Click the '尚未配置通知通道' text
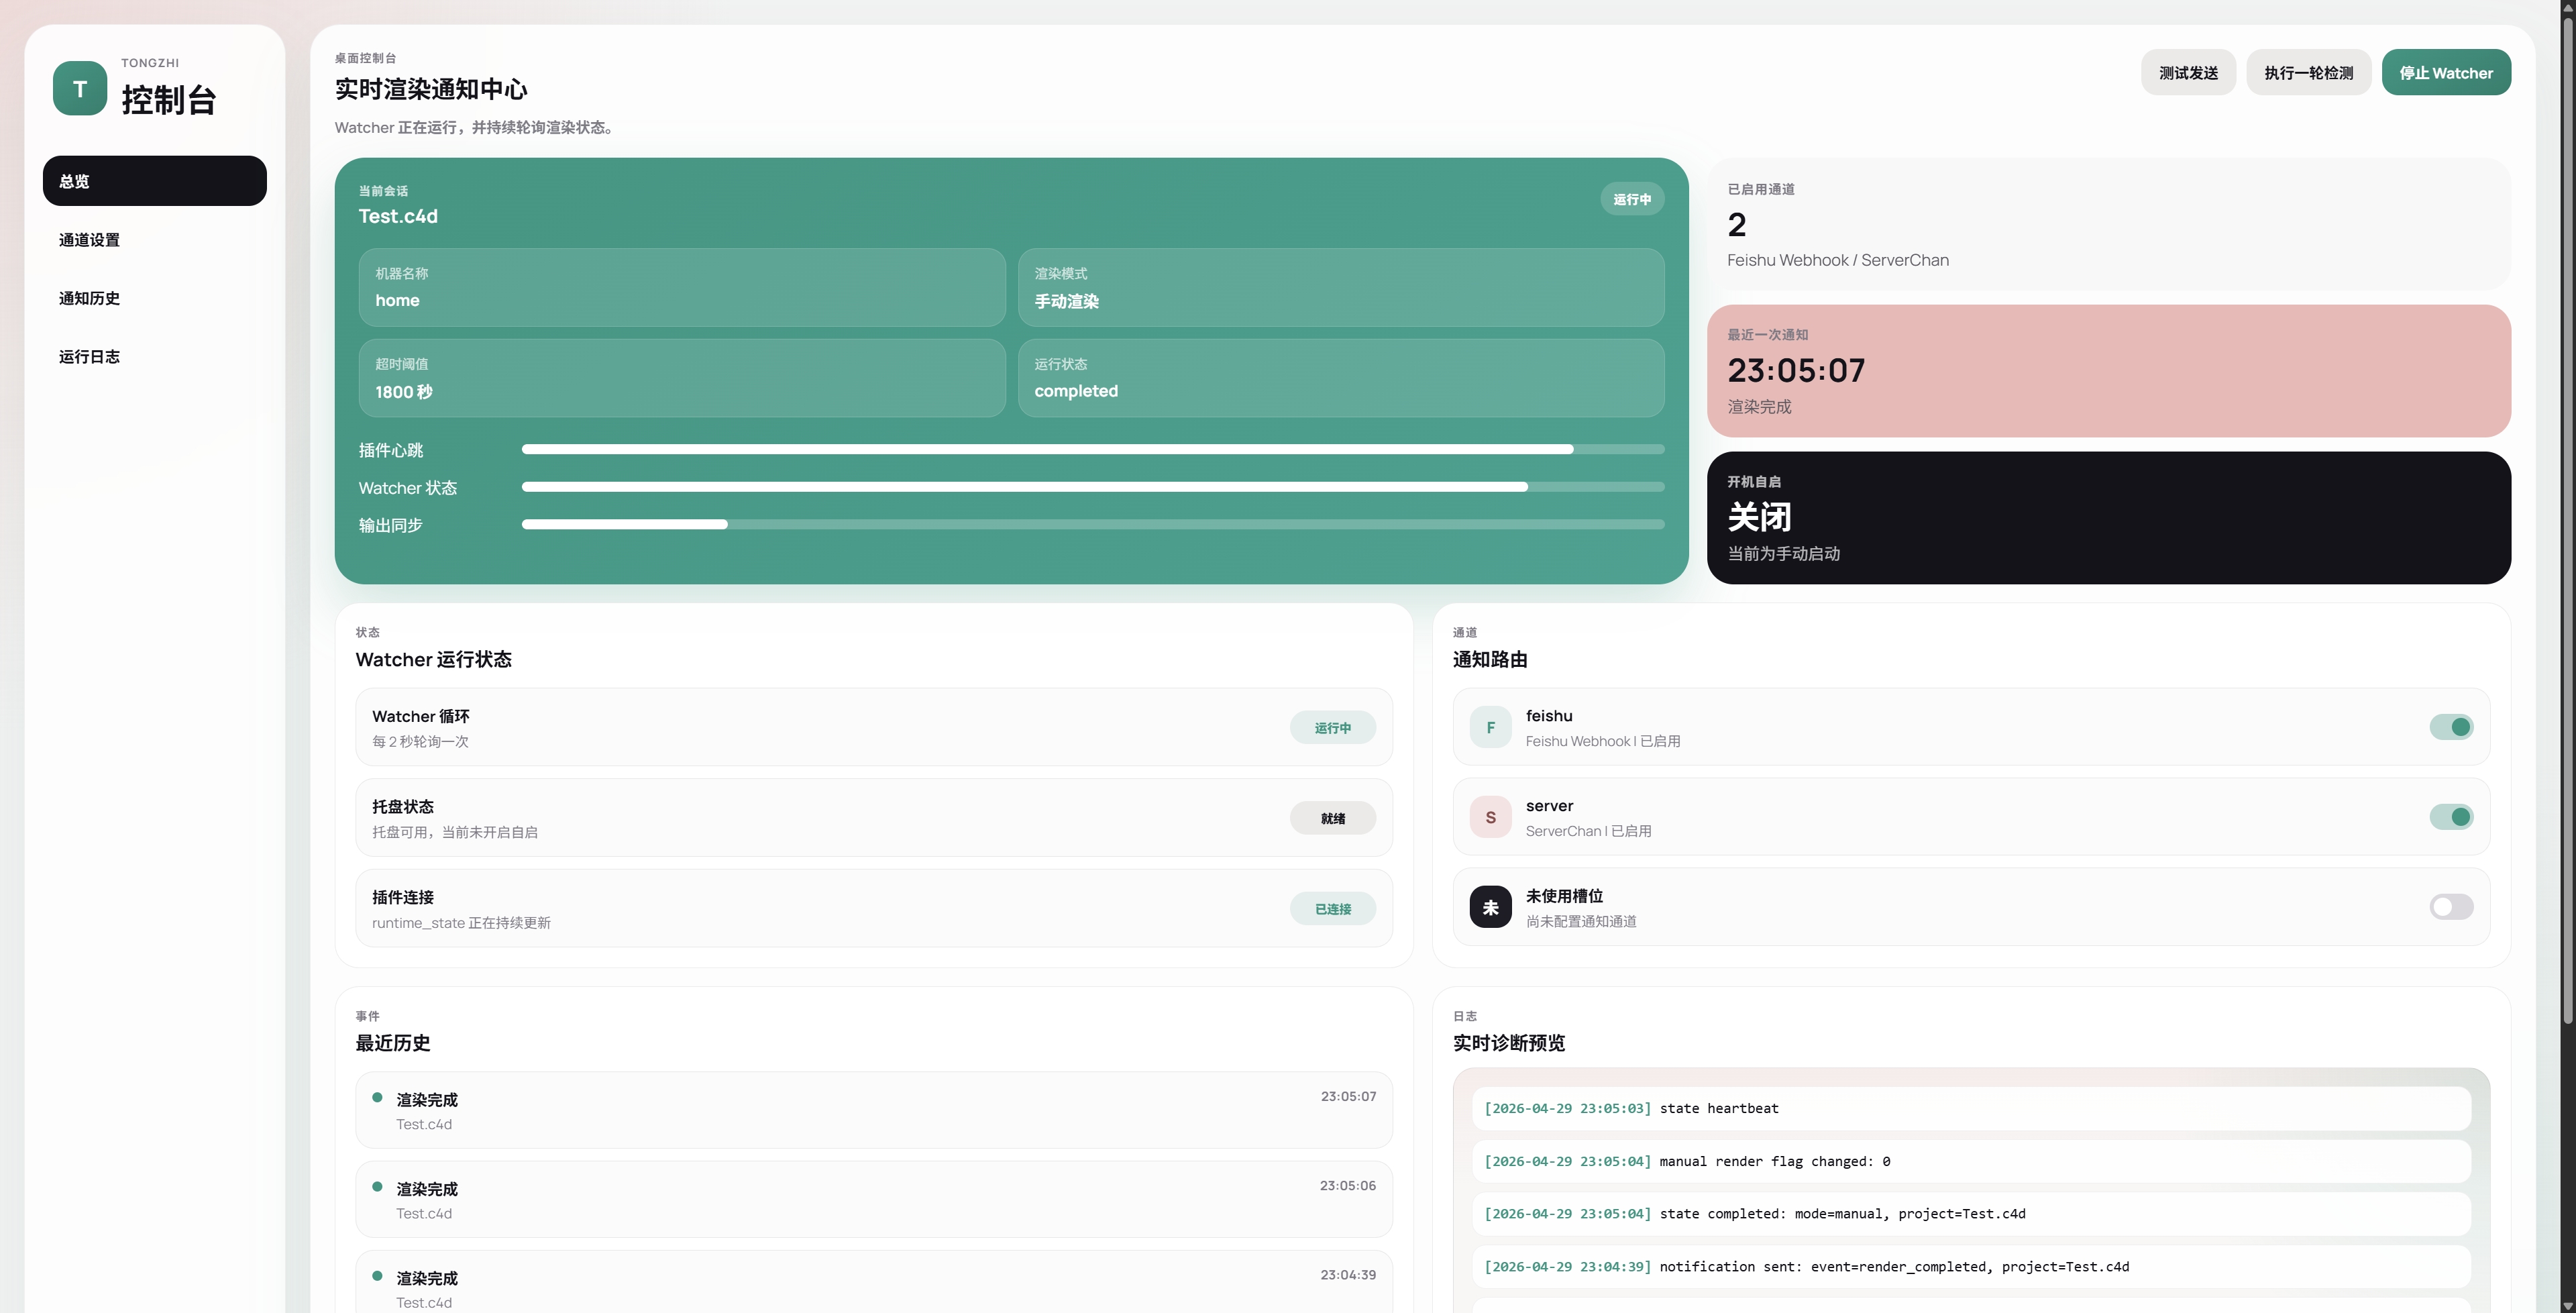 (1581, 921)
